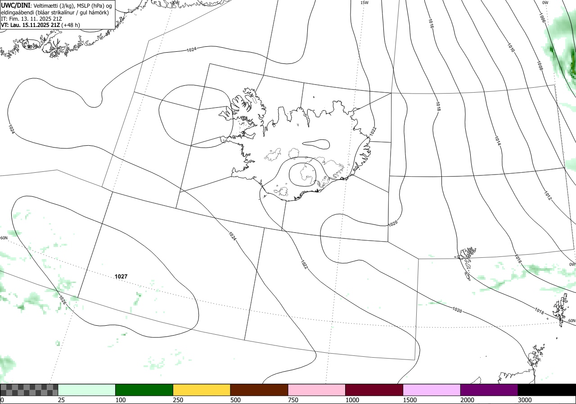Screen dimensions: 576x404
Task: Click the legend value label 1500
Action: click(409, 400)
